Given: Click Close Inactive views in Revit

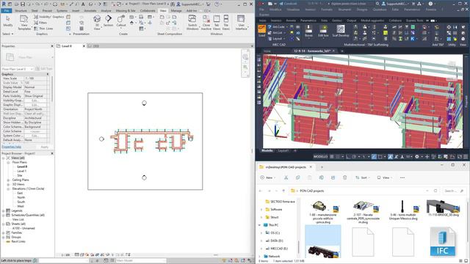Looking at the screenshot, I should [x=206, y=22].
